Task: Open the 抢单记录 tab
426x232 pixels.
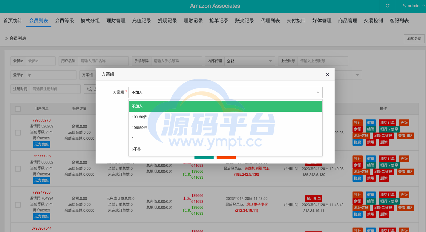Action: 219,21
